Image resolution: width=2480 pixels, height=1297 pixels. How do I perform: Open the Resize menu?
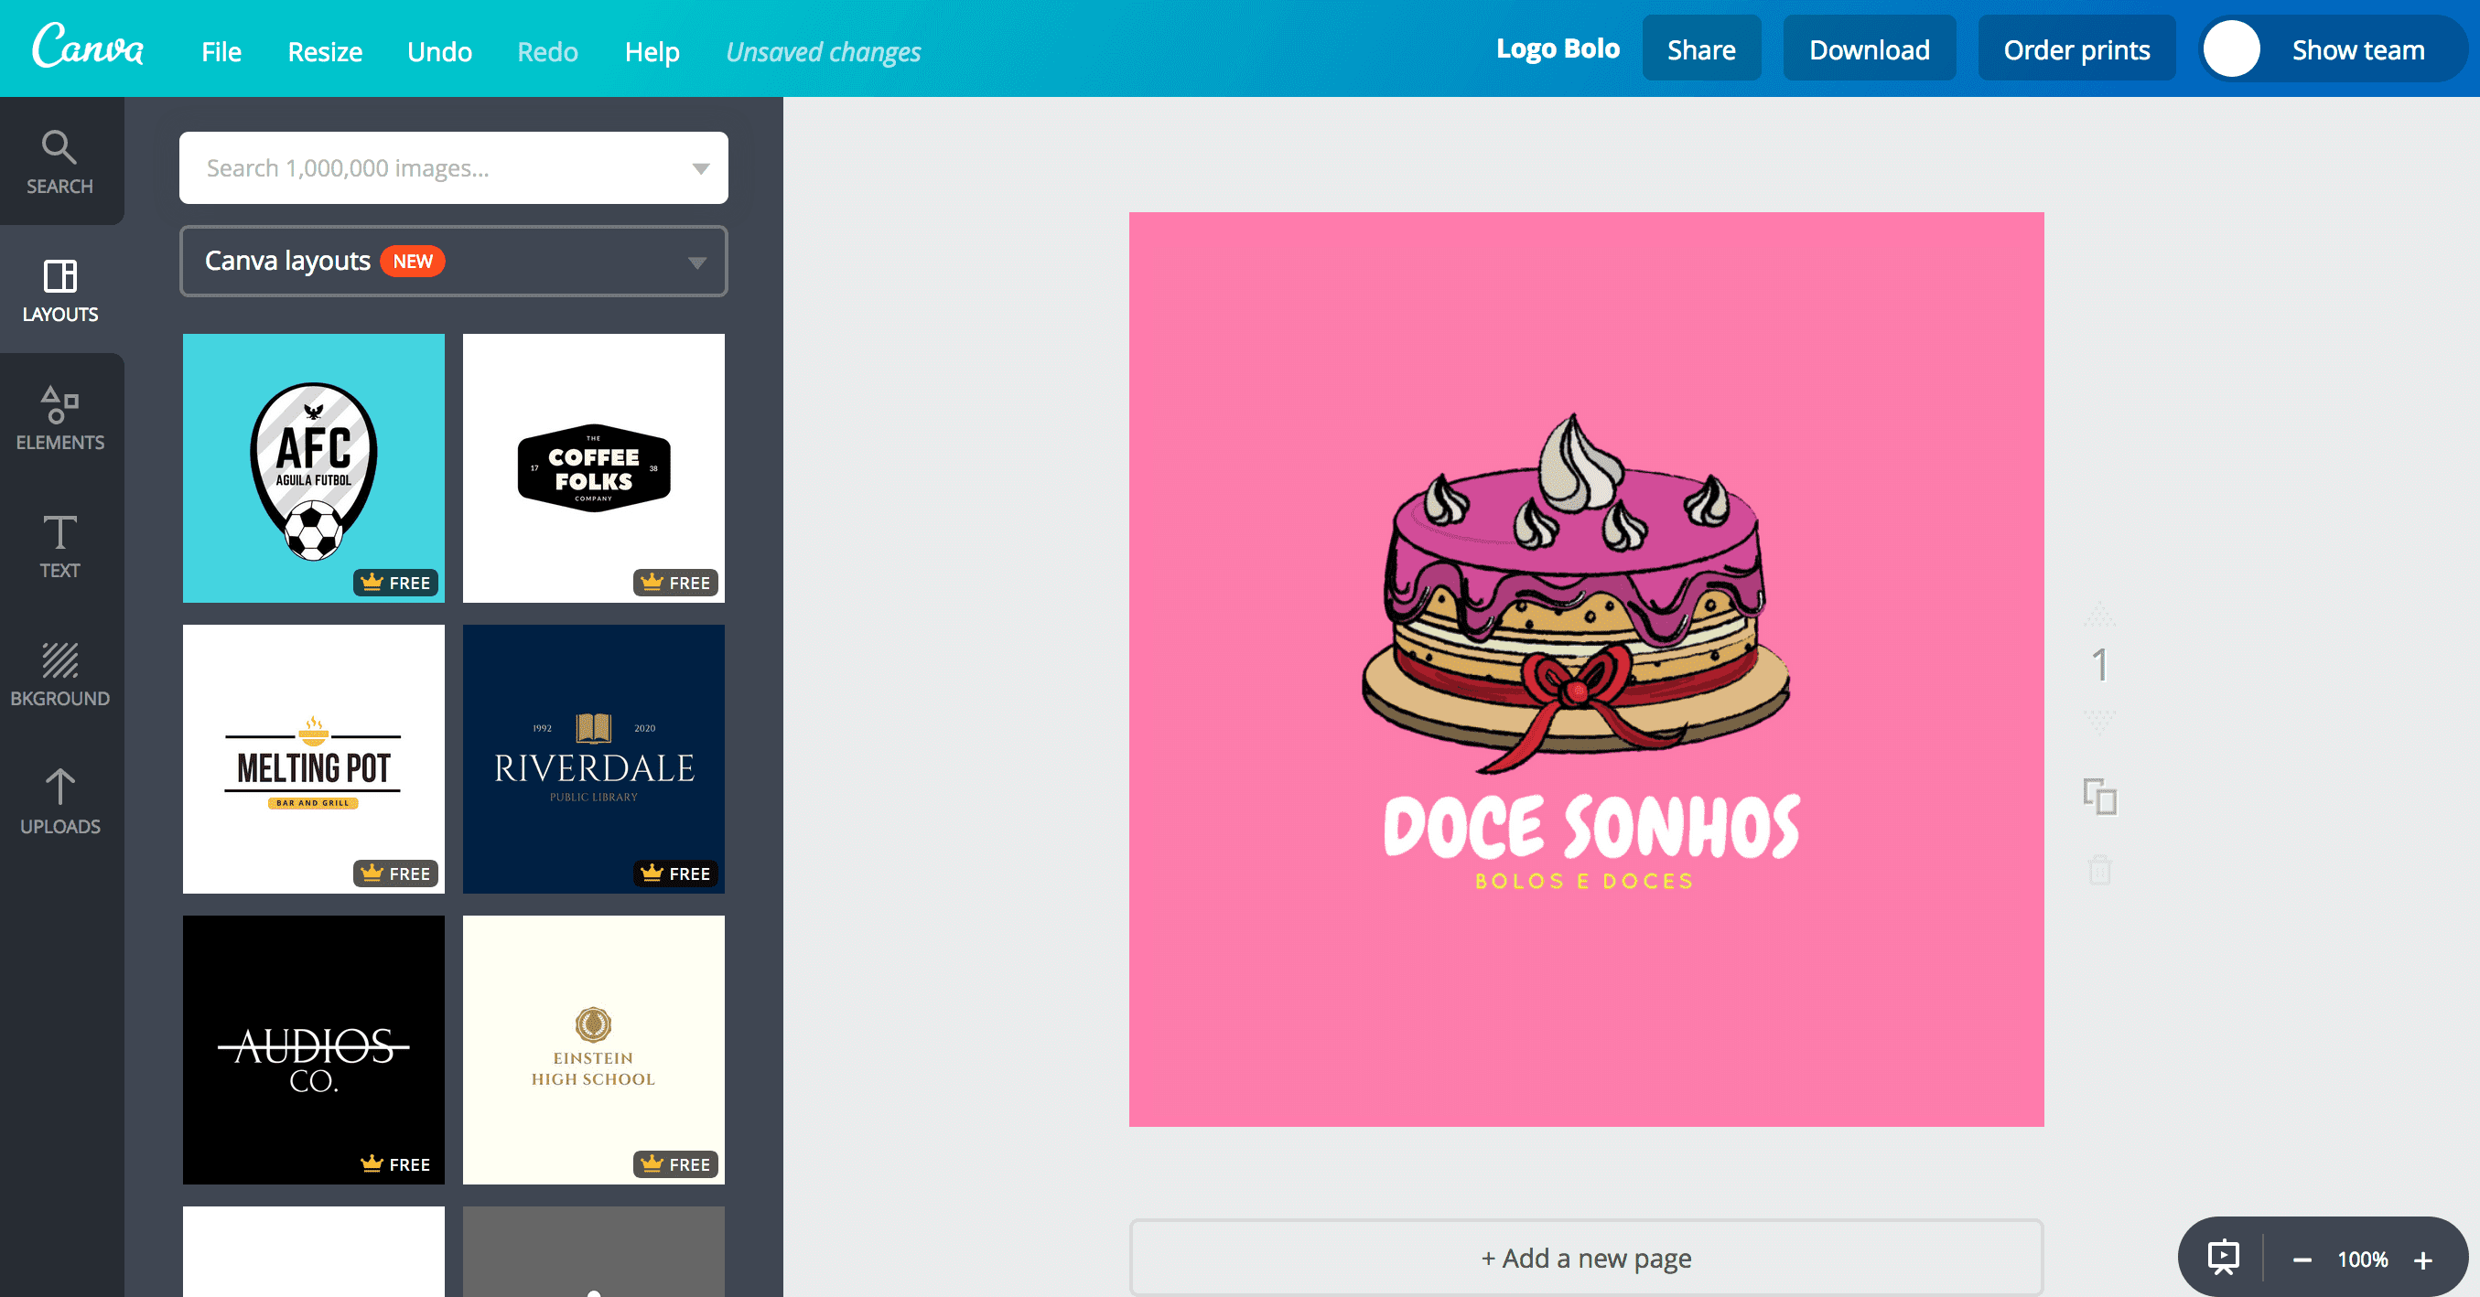point(325,51)
